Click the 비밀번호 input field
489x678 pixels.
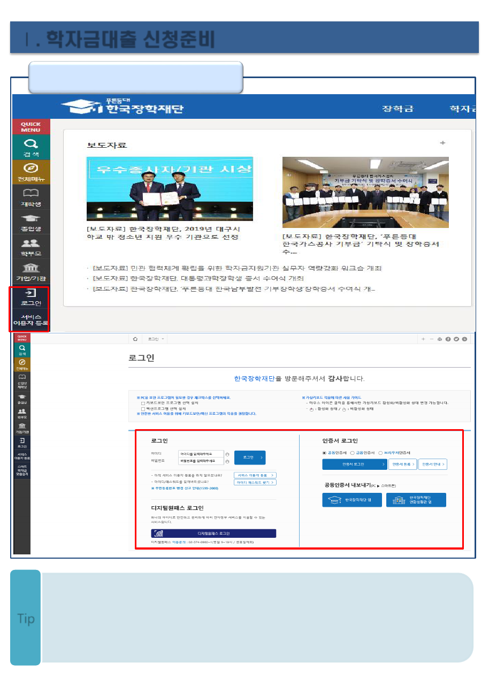point(201,461)
